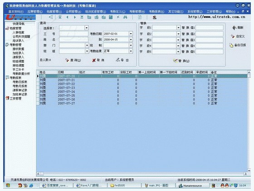Click the 考勤管理 sidebar icon

[7, 45]
